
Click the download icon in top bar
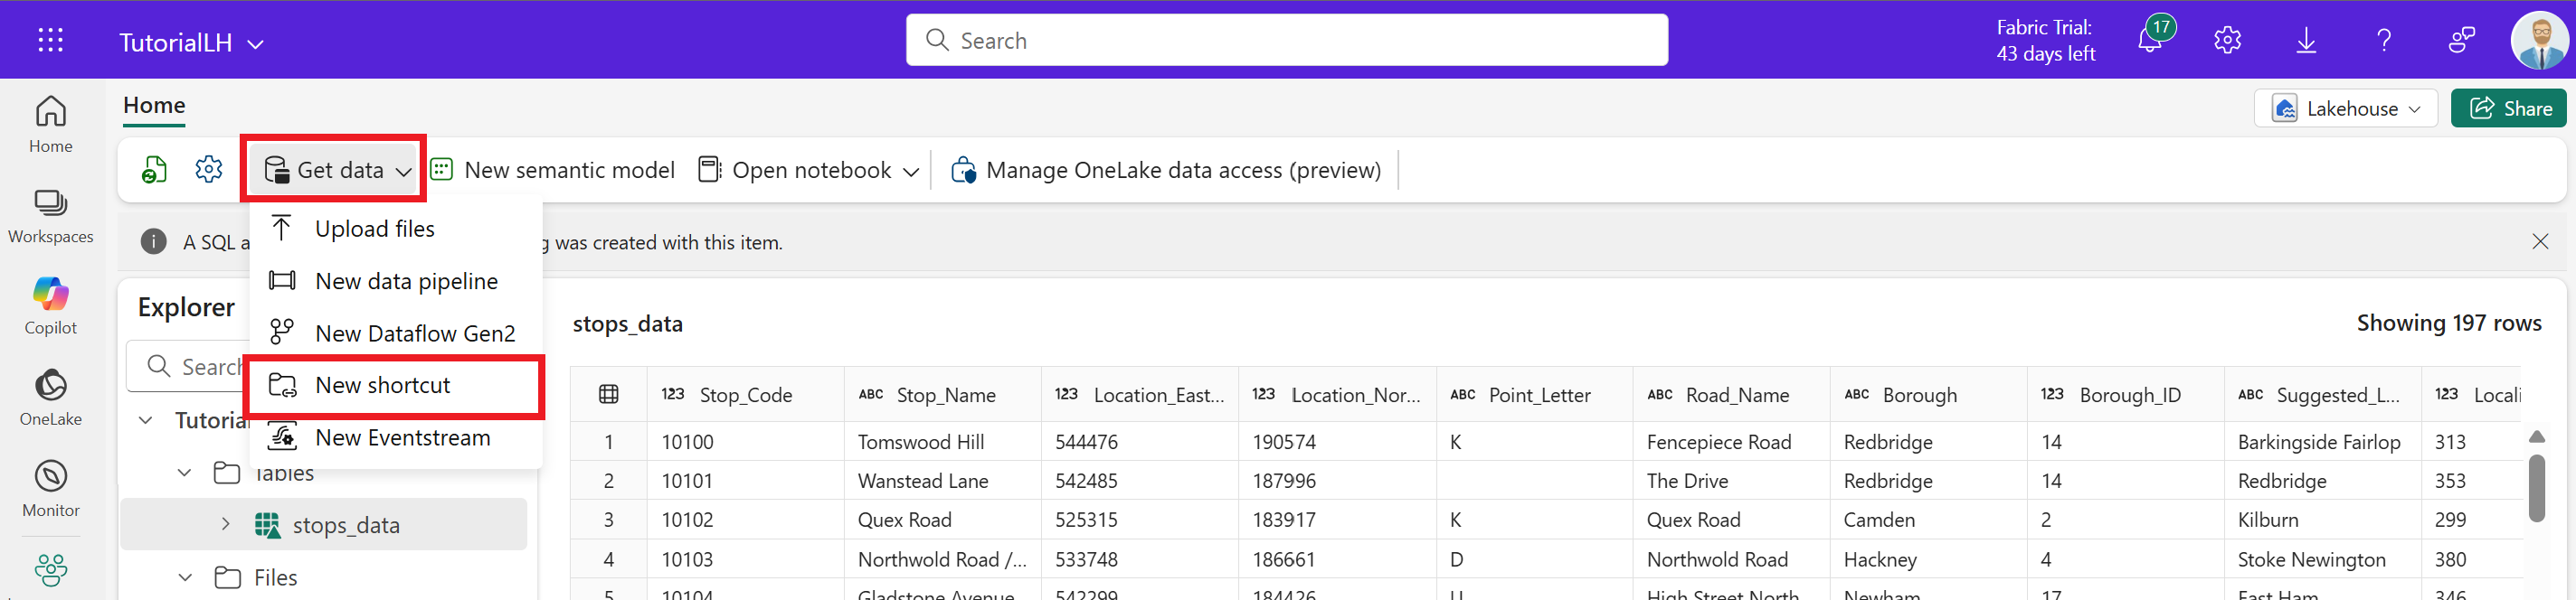pos(2306,40)
